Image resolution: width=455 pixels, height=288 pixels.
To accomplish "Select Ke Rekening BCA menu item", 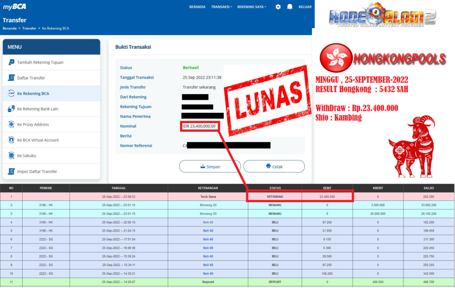I will pos(52,93).
